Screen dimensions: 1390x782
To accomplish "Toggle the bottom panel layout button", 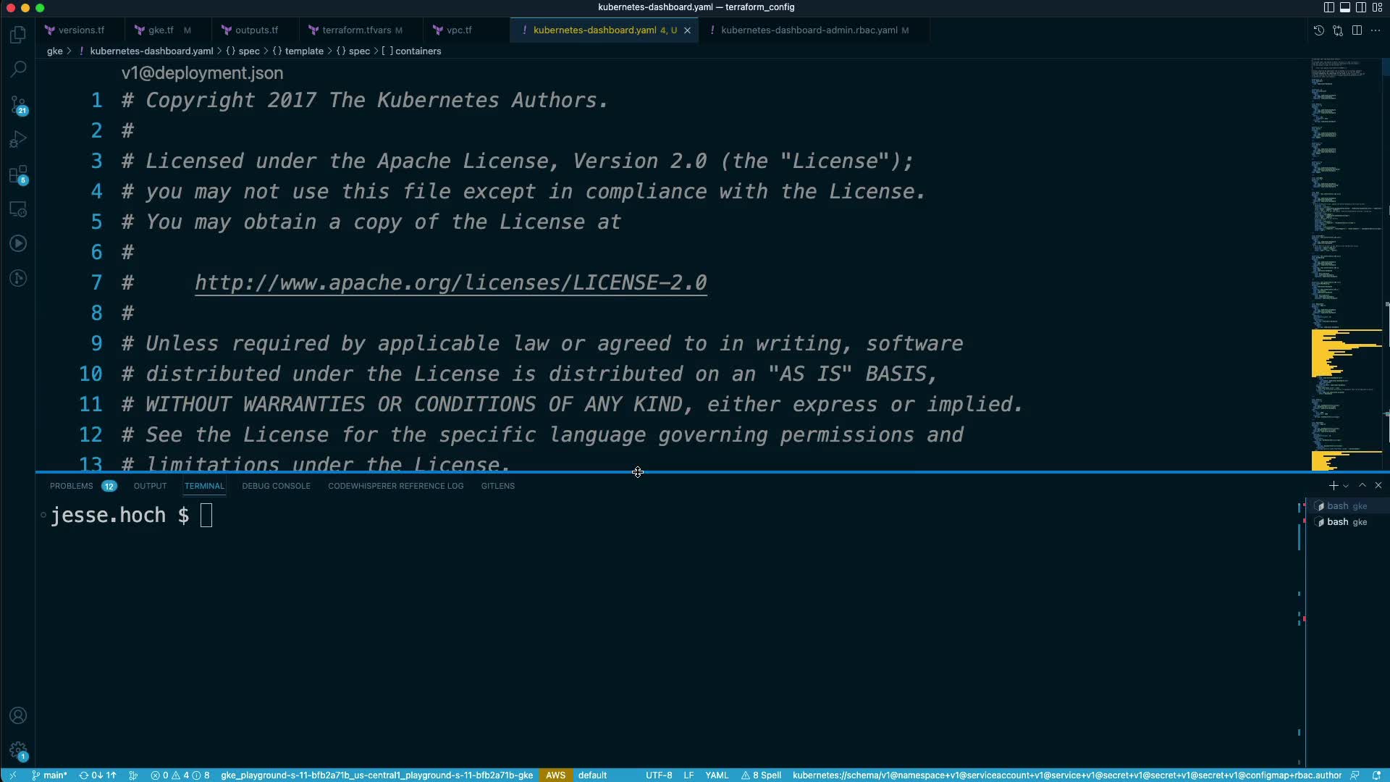I will [x=1344, y=7].
